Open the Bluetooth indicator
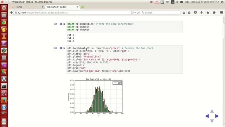Screen dimensions: 225x127 (177, 2)
